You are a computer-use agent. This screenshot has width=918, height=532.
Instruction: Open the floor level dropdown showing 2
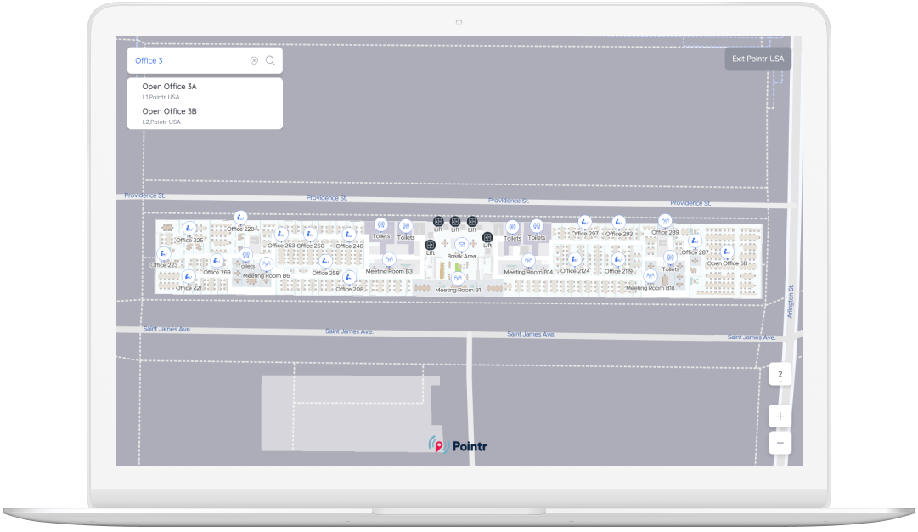coord(779,374)
